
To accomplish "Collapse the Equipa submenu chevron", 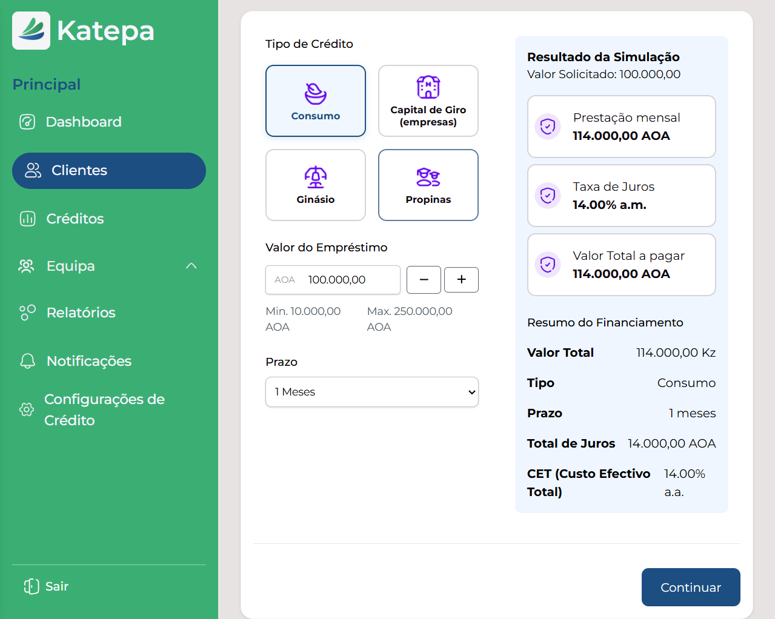I will tap(191, 266).
